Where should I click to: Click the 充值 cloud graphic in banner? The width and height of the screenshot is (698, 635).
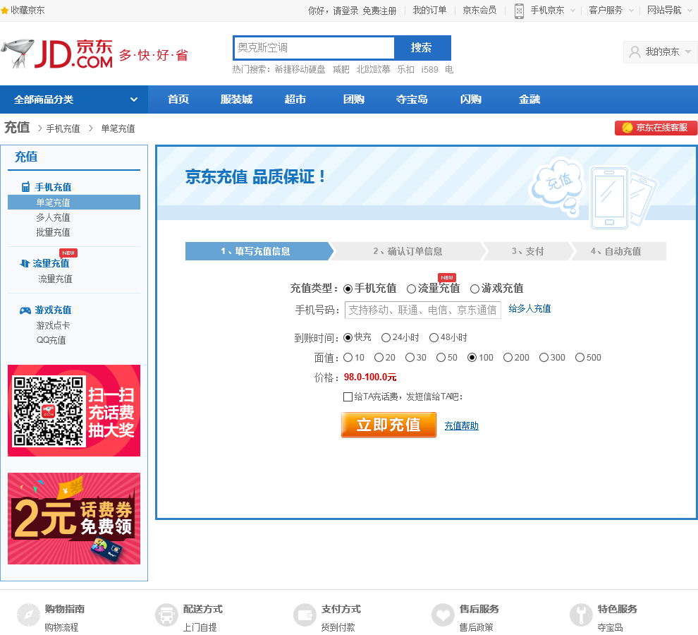557,186
